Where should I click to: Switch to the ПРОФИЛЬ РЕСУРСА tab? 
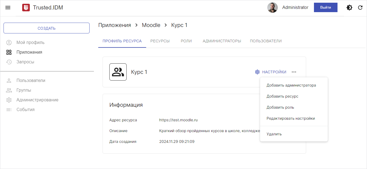click(122, 41)
